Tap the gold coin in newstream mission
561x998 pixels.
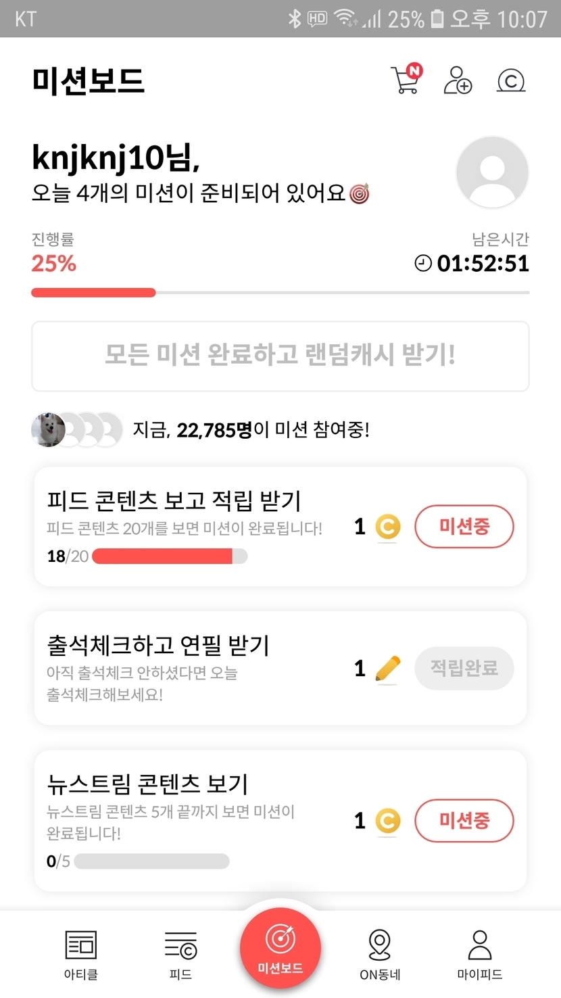pos(387,821)
